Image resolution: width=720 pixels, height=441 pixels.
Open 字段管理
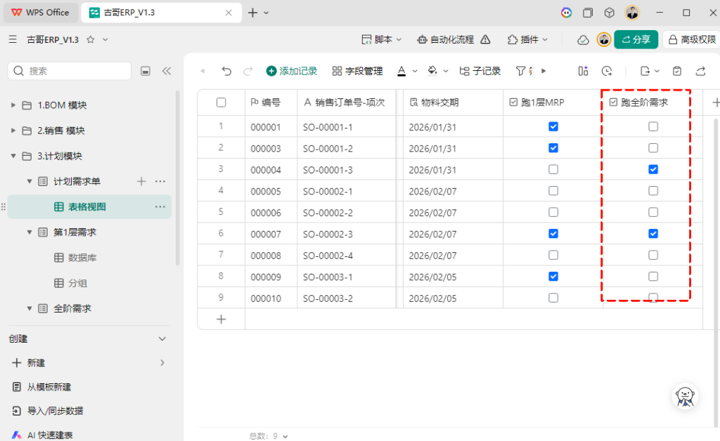pos(358,71)
